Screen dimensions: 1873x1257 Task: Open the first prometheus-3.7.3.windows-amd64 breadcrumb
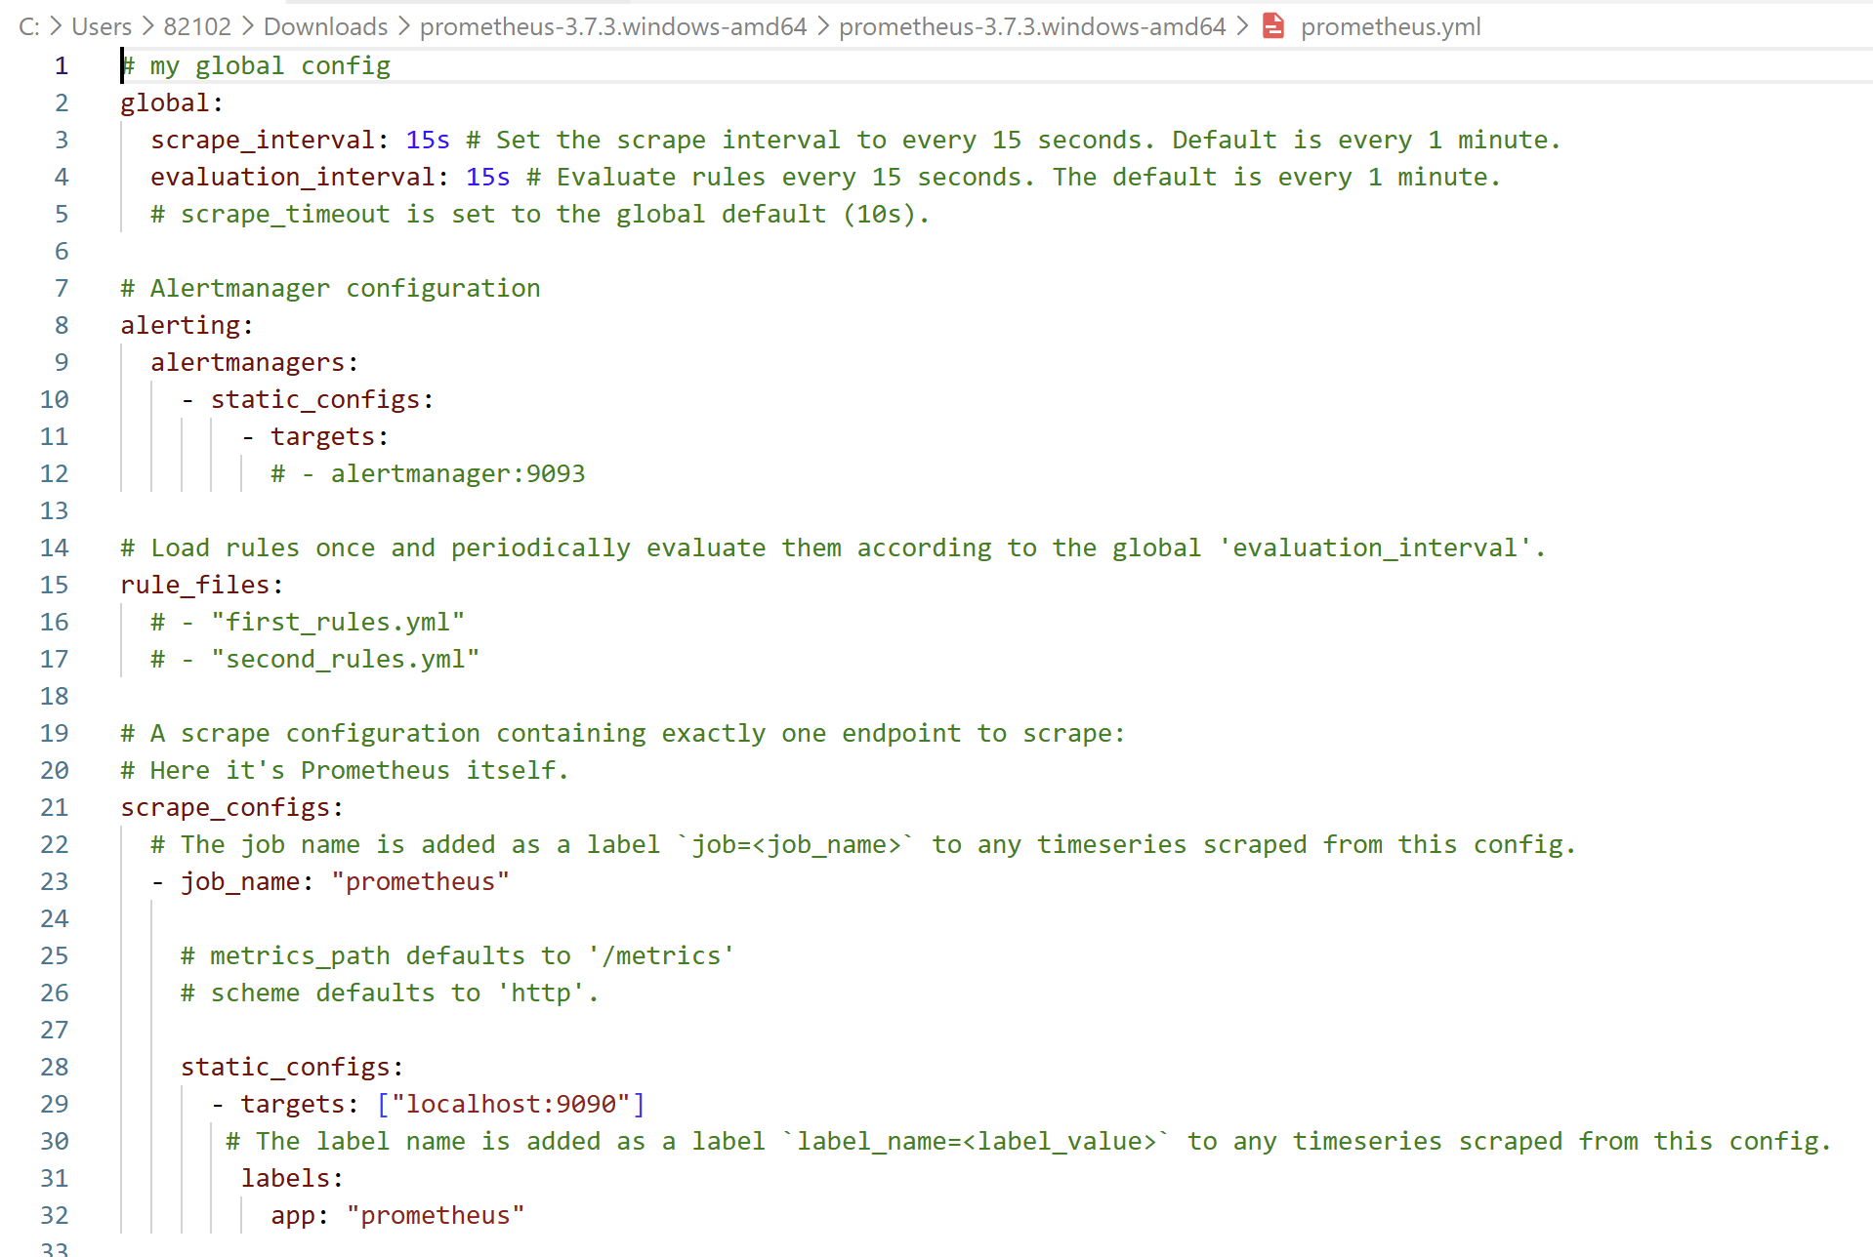[x=613, y=26]
